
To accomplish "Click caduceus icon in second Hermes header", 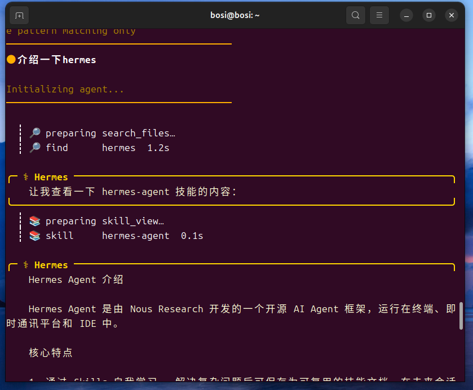I will coord(26,265).
